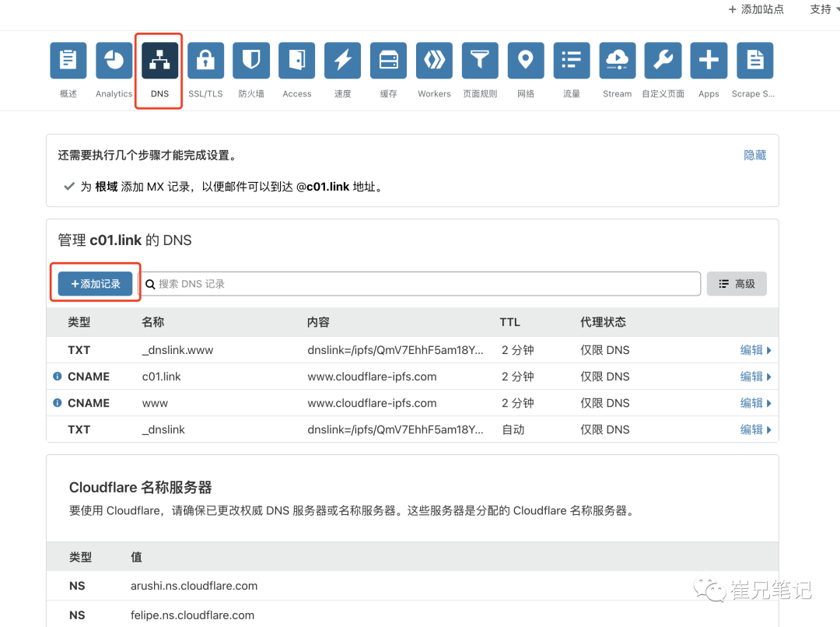
Task: Open the Apps plus icon
Action: pyautogui.click(x=709, y=61)
